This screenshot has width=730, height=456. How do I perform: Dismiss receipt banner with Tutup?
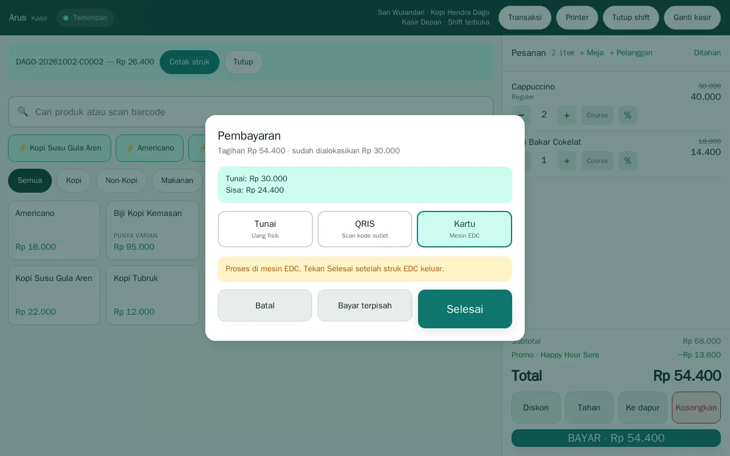tap(243, 62)
